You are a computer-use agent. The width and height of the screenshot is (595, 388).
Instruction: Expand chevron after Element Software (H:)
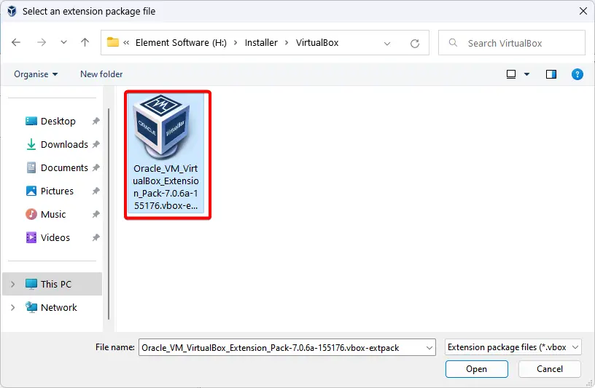click(236, 43)
